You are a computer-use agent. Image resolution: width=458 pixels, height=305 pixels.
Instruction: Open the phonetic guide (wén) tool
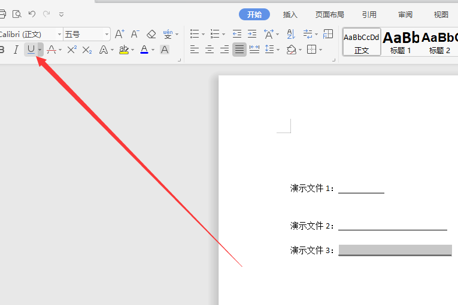168,34
